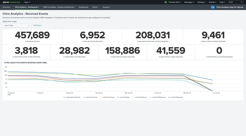Open the Last 7 days time range picker
Screen dimensions: 246x136
17,25
